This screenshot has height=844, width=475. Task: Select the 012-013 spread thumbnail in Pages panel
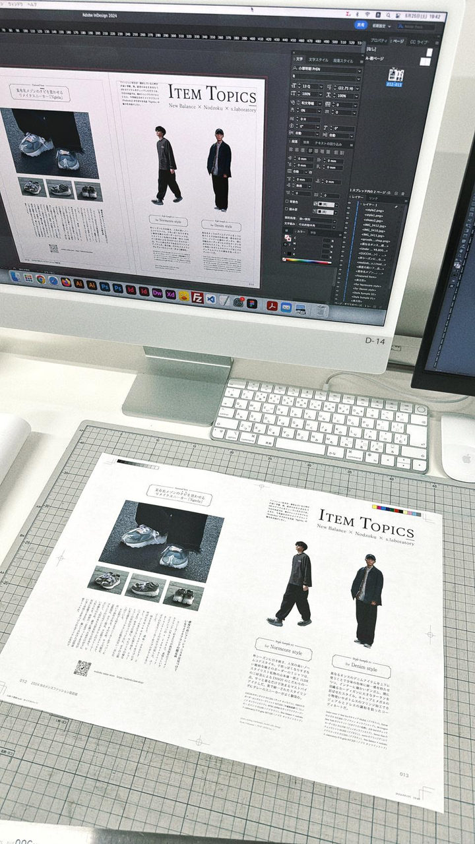pyautogui.click(x=396, y=75)
